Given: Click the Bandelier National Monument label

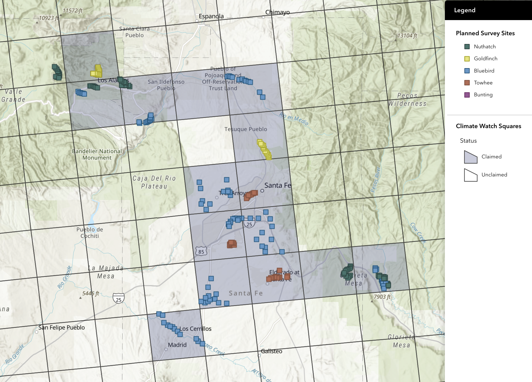Looking at the screenshot, I should tap(97, 154).
